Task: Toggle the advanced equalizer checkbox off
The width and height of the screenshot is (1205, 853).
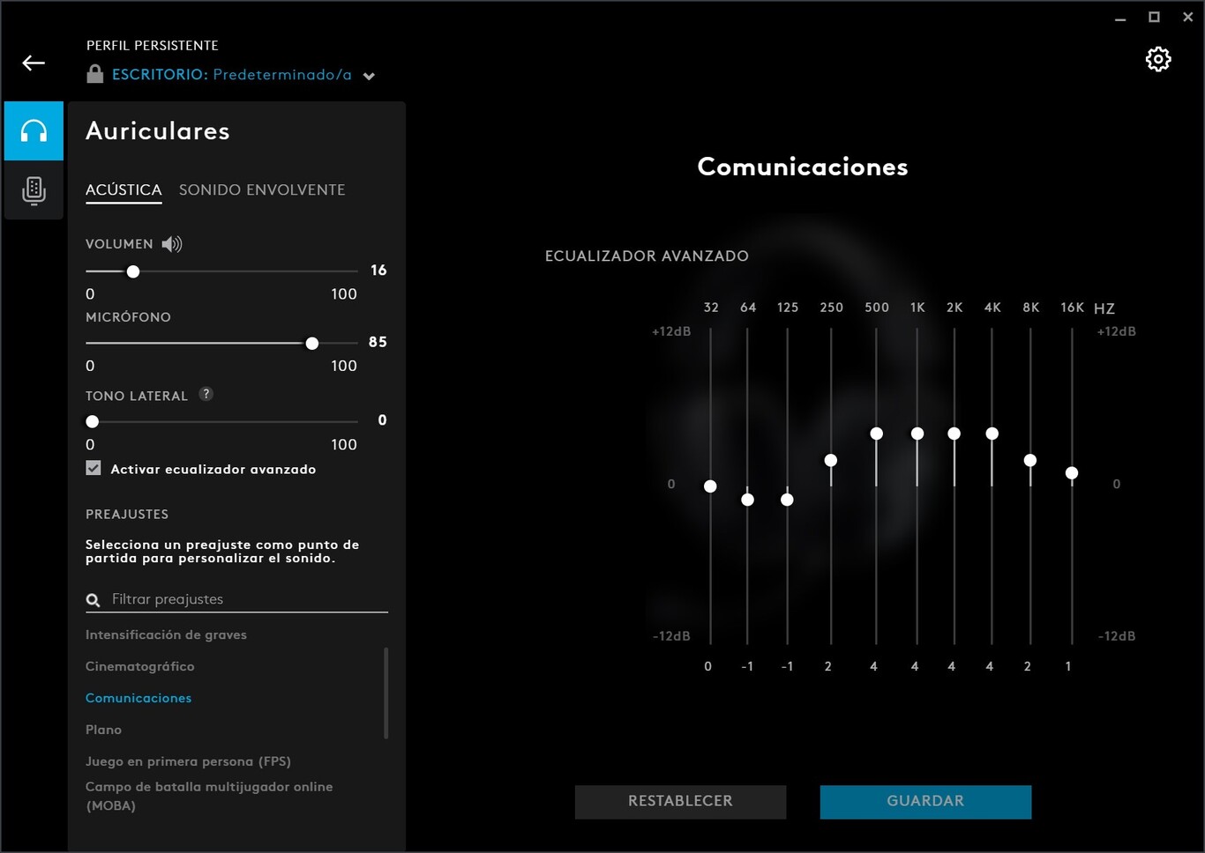Action: point(94,468)
